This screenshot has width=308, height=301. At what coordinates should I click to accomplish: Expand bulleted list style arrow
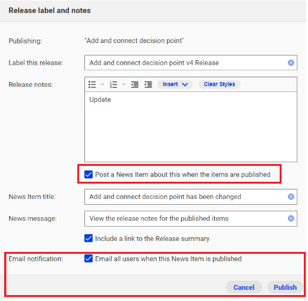coord(102,84)
